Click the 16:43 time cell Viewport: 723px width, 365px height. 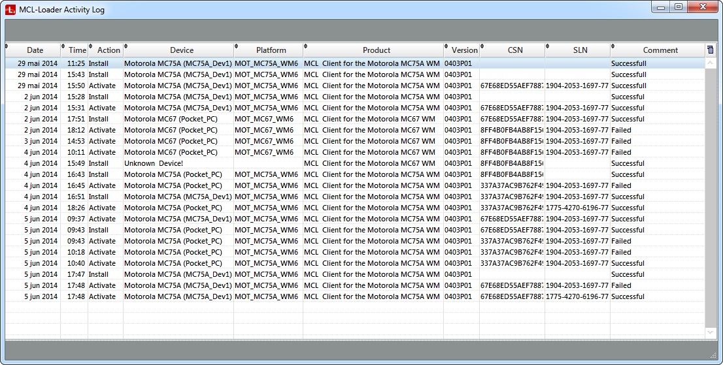pyautogui.click(x=76, y=174)
